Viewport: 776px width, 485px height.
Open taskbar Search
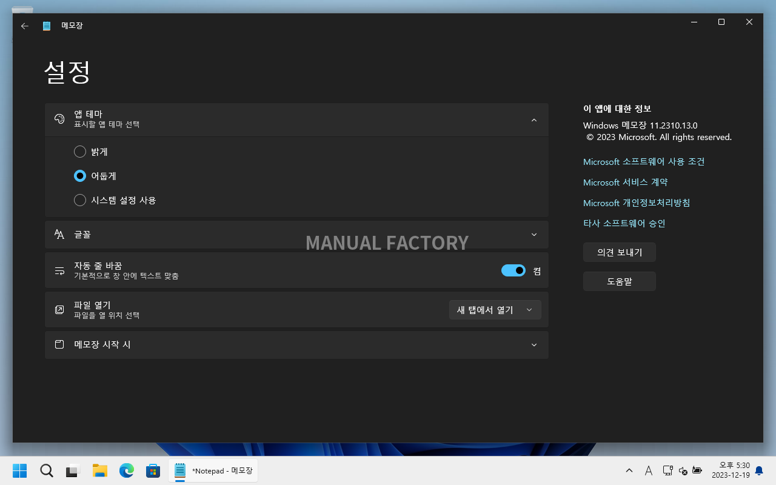(47, 470)
